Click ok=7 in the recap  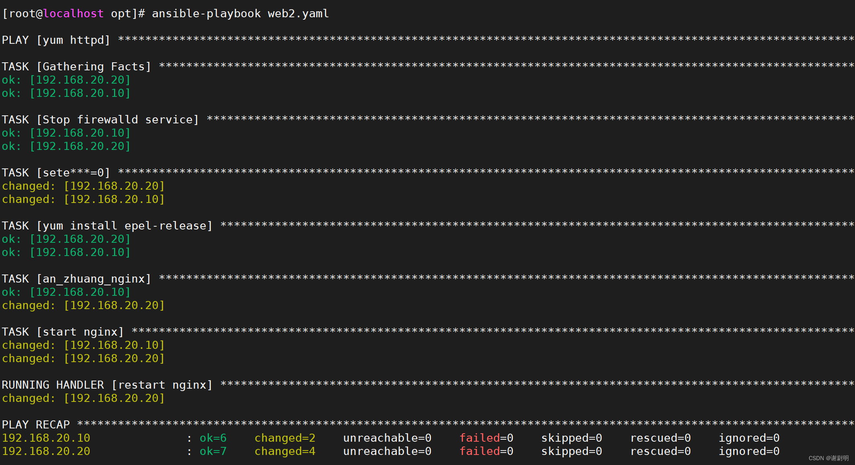click(213, 451)
